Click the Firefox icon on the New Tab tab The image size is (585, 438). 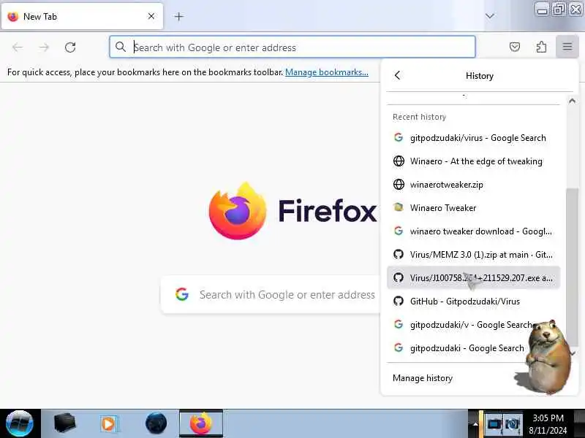[x=13, y=17]
